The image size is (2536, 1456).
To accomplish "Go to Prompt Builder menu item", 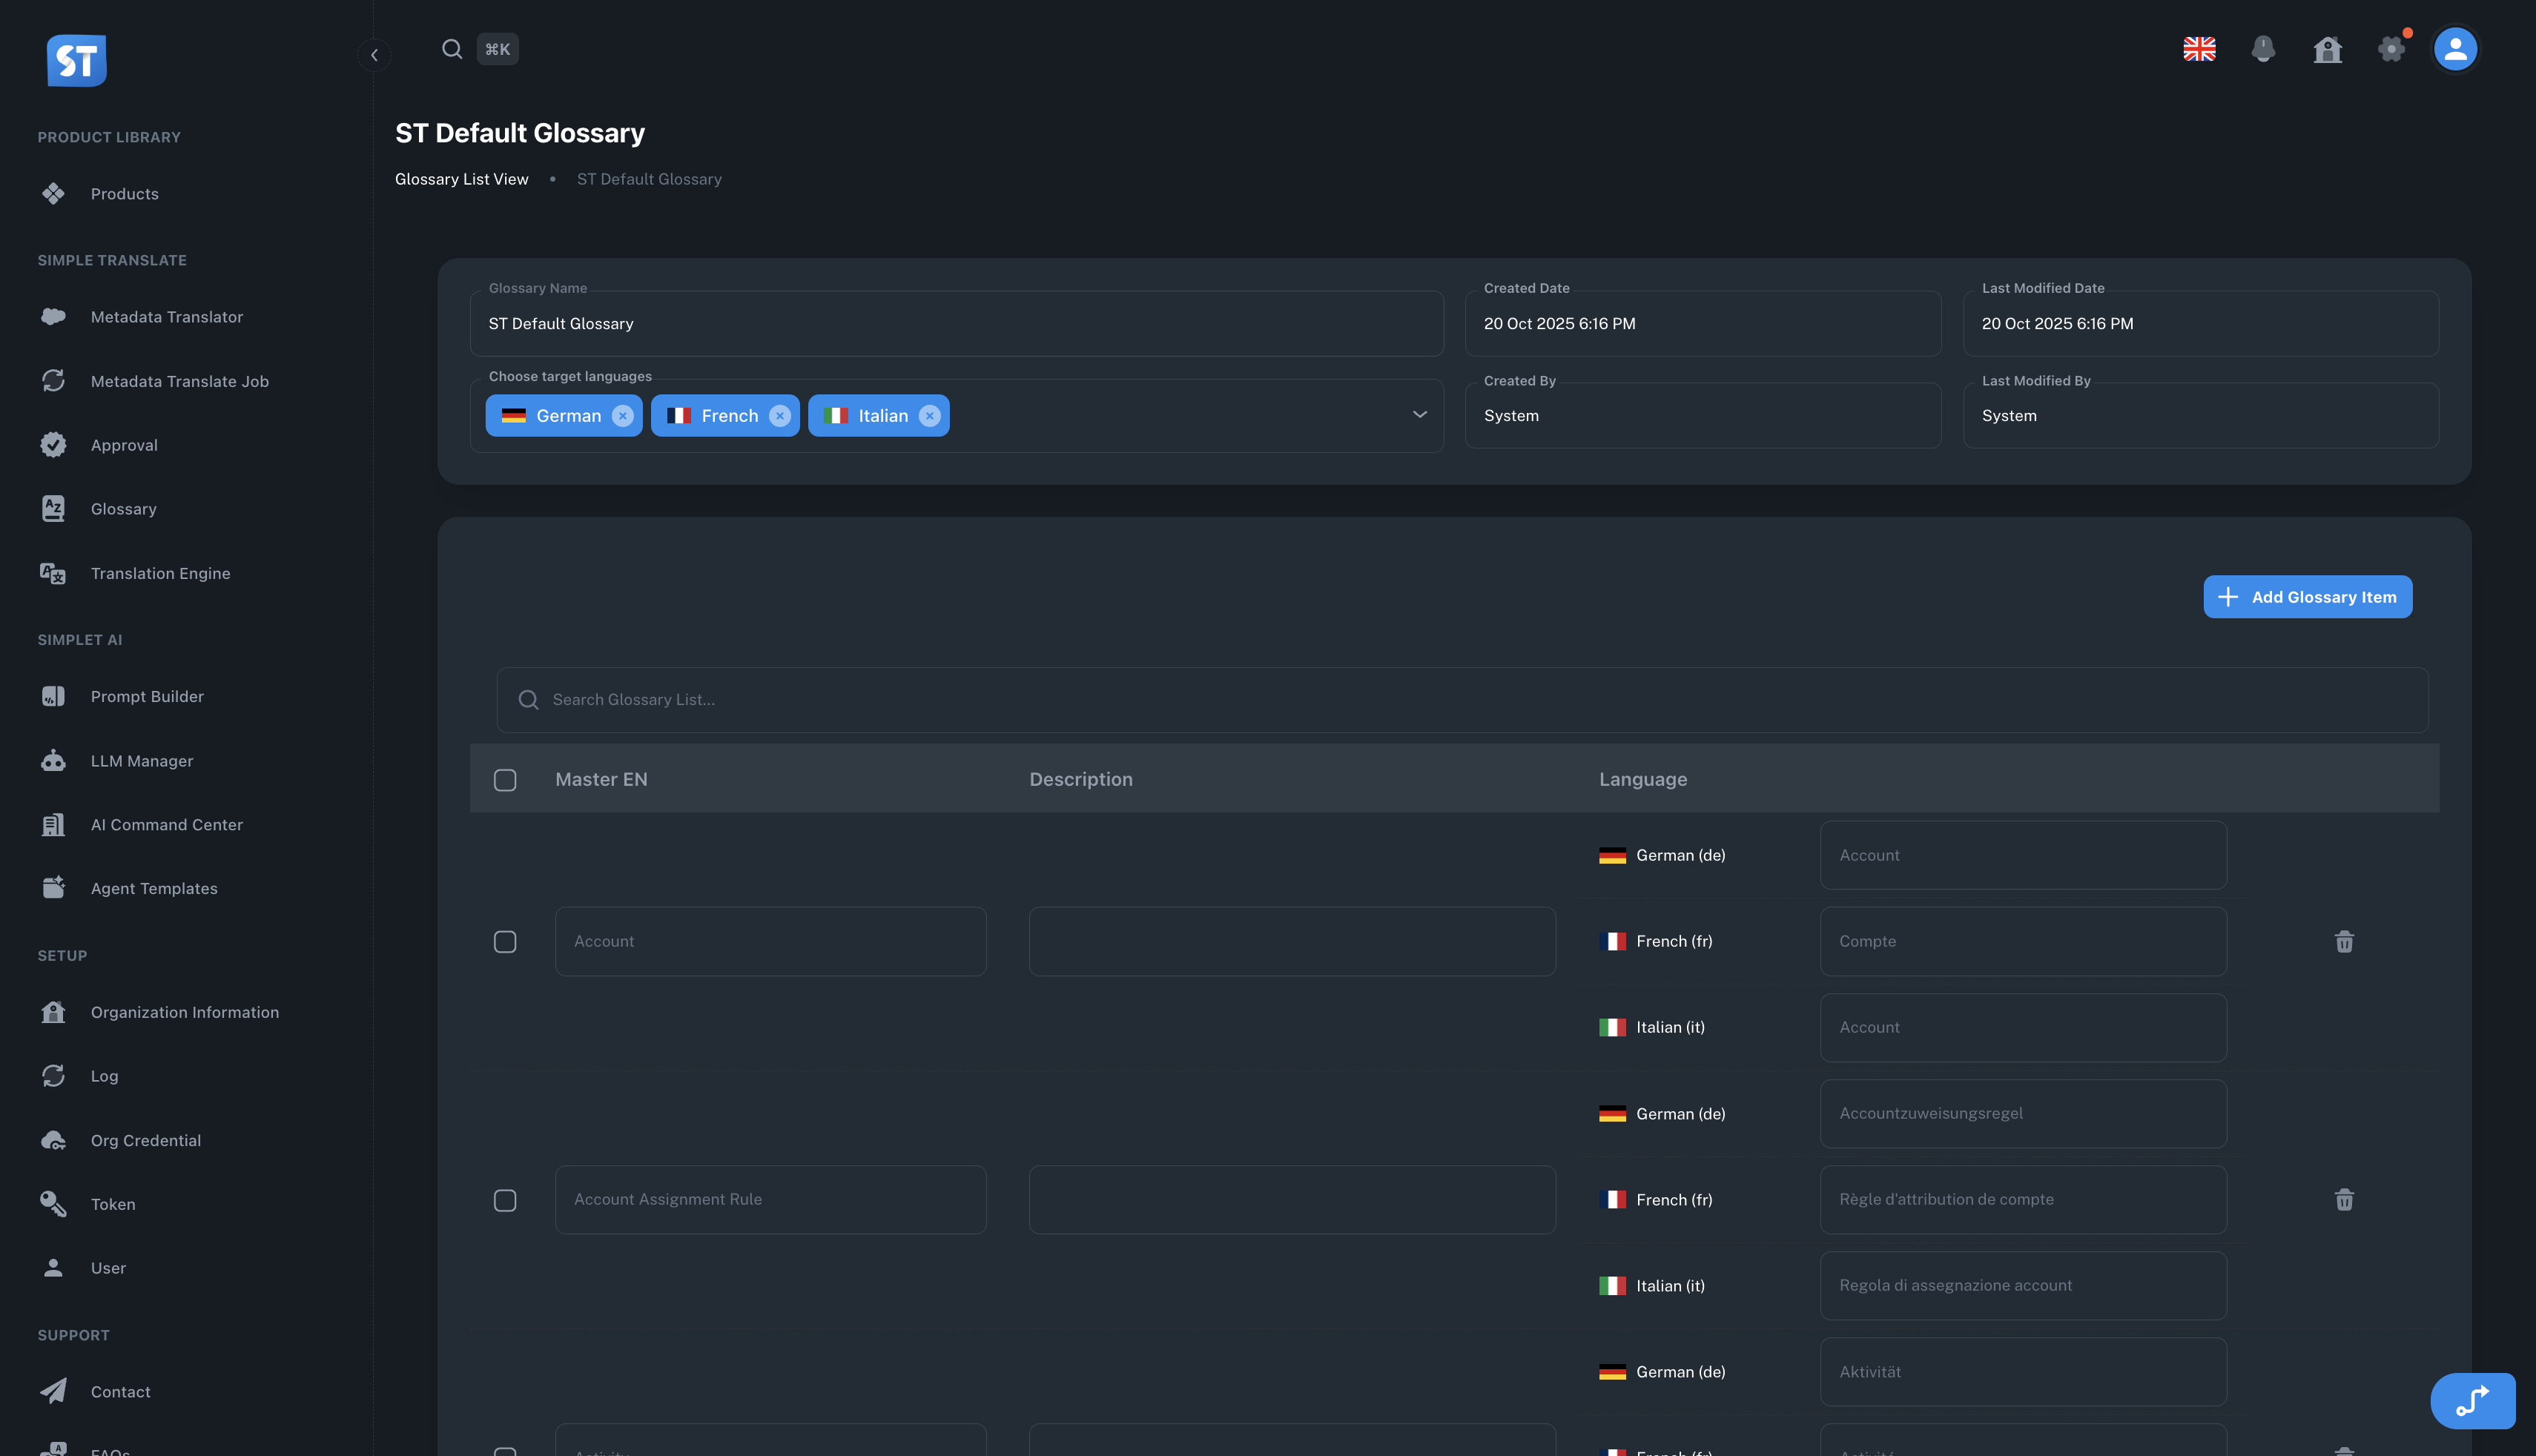I will (x=147, y=696).
